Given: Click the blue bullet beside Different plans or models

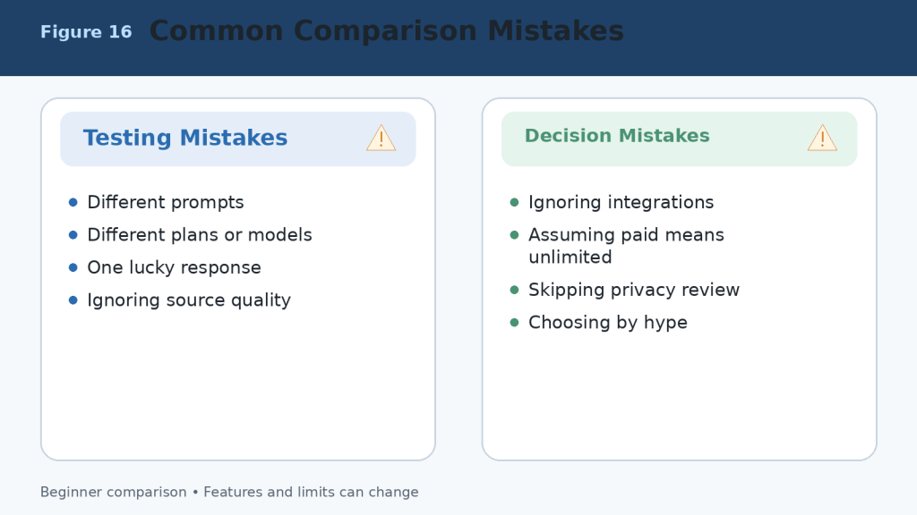Looking at the screenshot, I should tap(73, 235).
